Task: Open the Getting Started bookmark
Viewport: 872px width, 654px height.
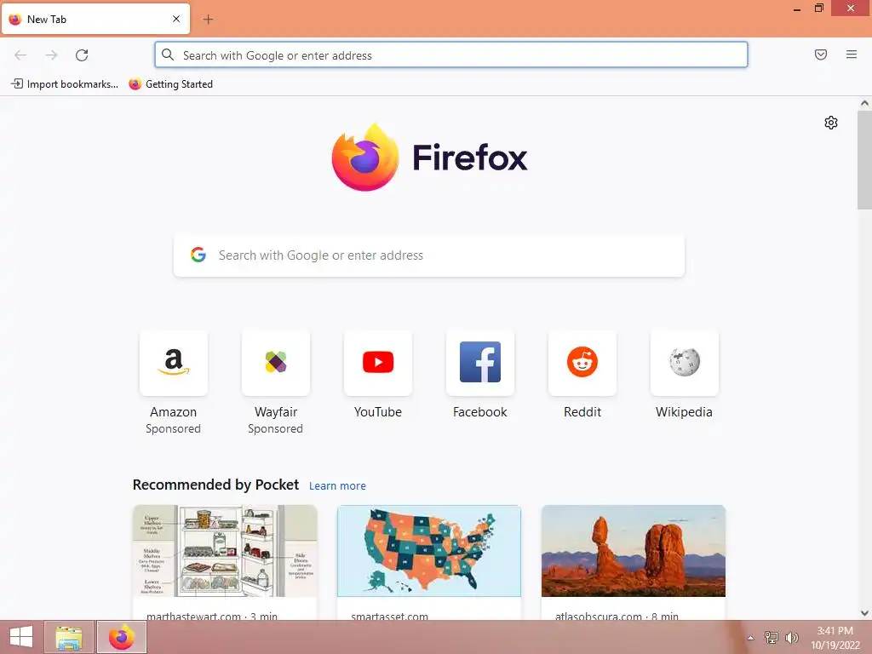Action: pyautogui.click(x=171, y=84)
